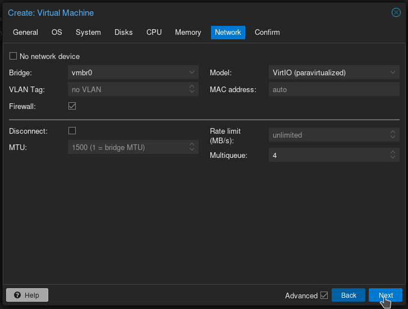
Task: Switch to the General tab
Action: tap(25, 33)
